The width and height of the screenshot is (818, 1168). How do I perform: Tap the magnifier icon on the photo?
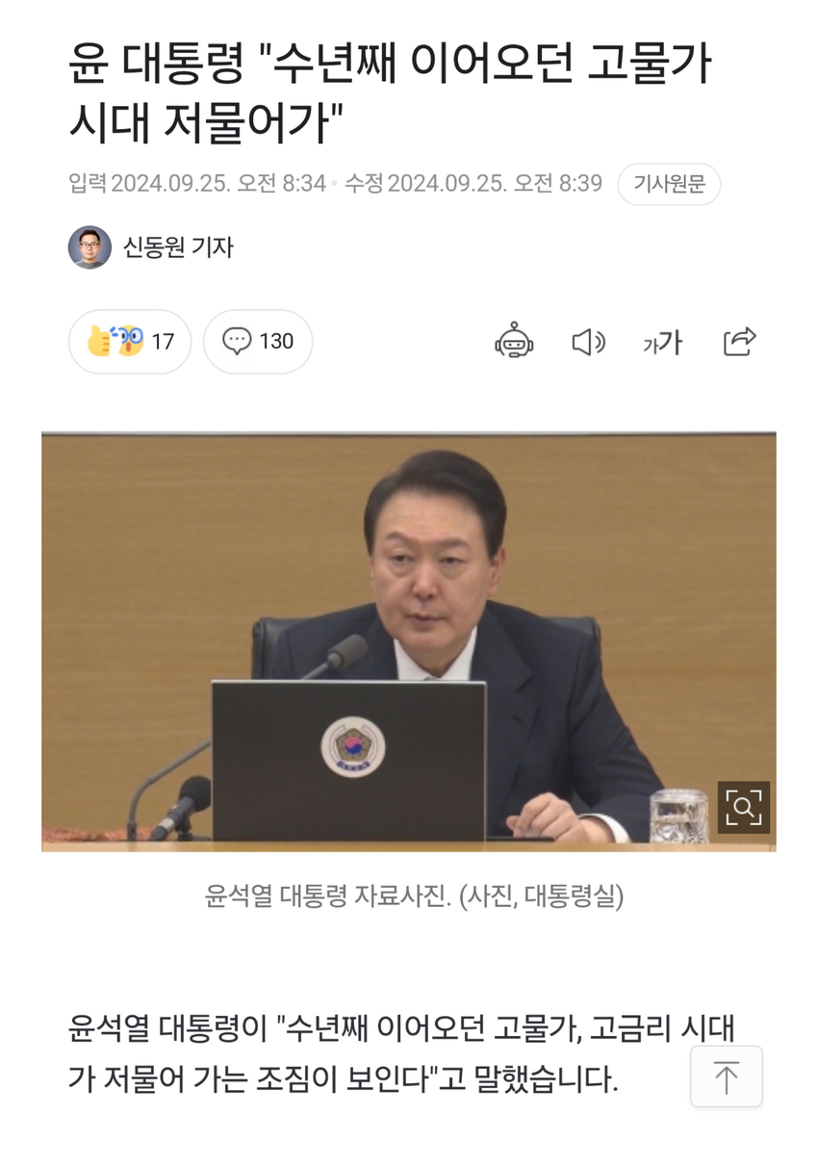[x=744, y=807]
